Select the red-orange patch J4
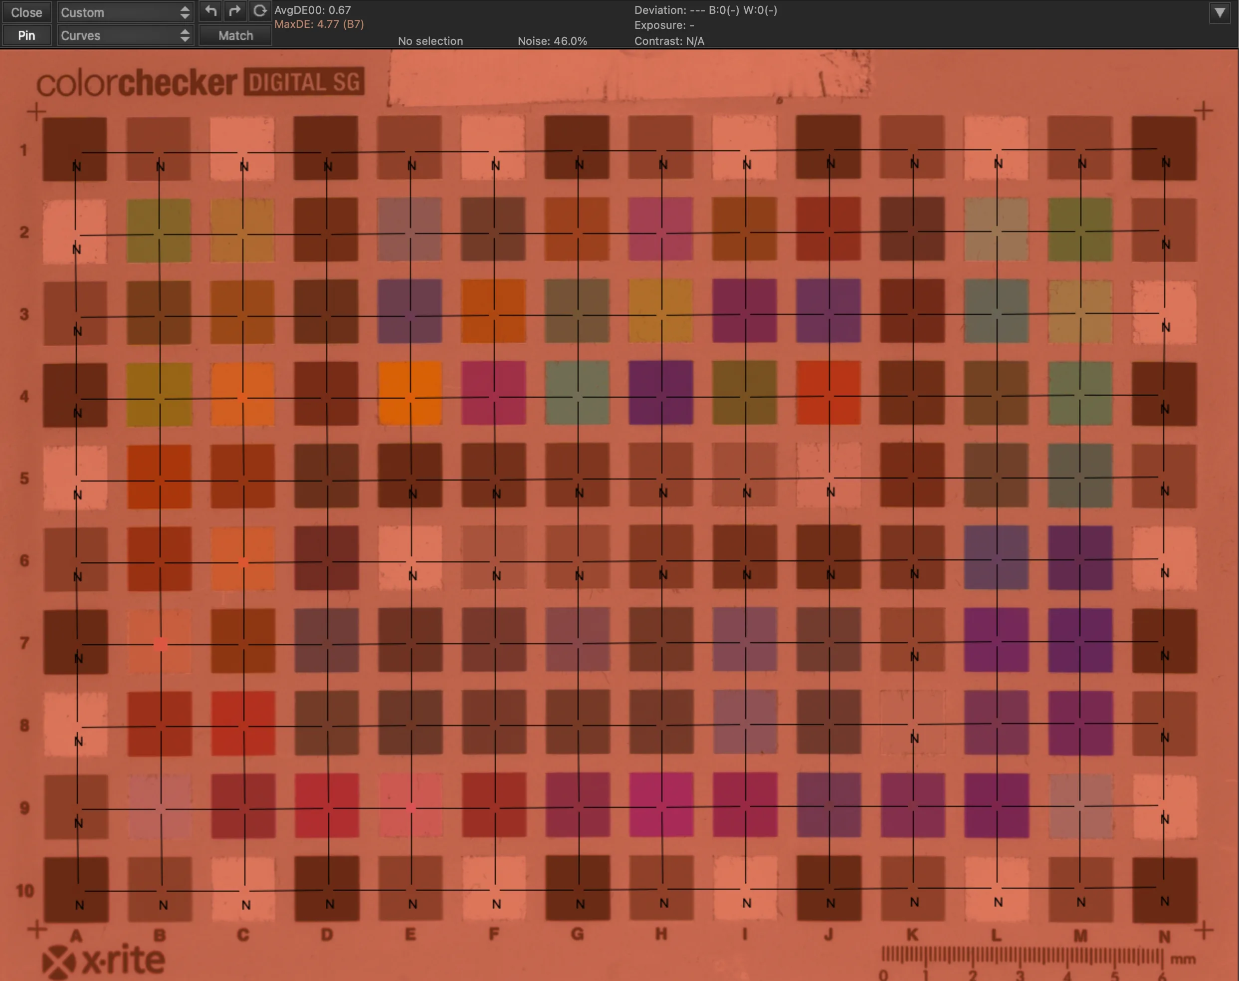Image resolution: width=1239 pixels, height=981 pixels. point(828,393)
